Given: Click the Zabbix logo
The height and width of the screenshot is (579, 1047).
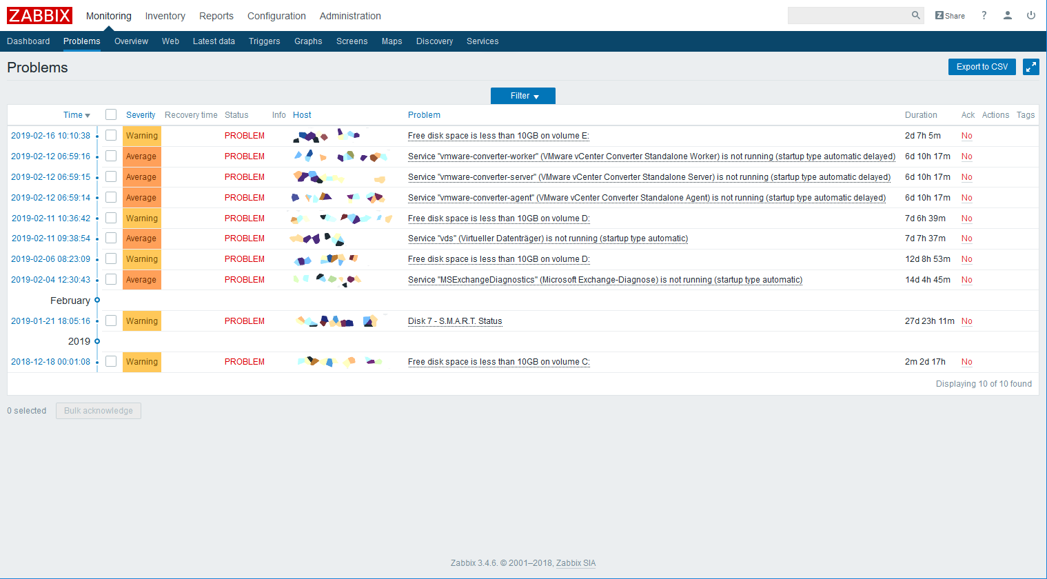Looking at the screenshot, I should click(x=39, y=15).
